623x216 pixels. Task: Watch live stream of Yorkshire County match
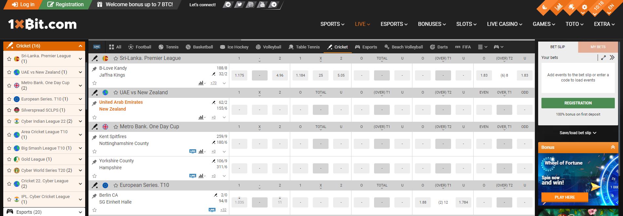click(193, 176)
